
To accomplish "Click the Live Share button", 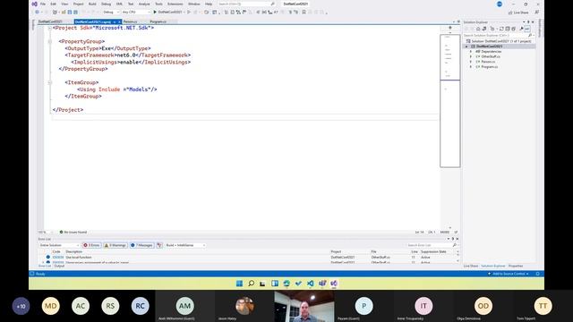I will click(x=518, y=13).
